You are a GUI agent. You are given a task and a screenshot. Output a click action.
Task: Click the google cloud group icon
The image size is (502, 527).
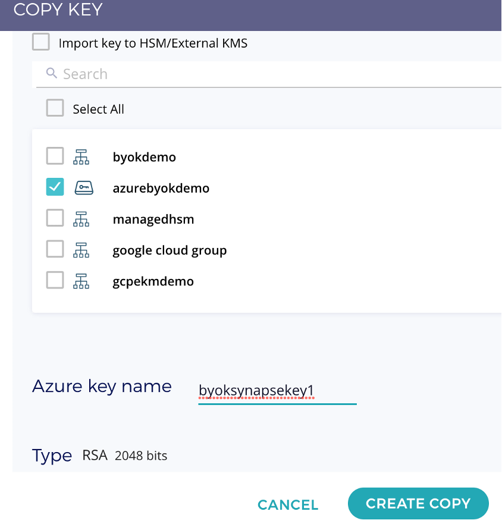pos(81,250)
